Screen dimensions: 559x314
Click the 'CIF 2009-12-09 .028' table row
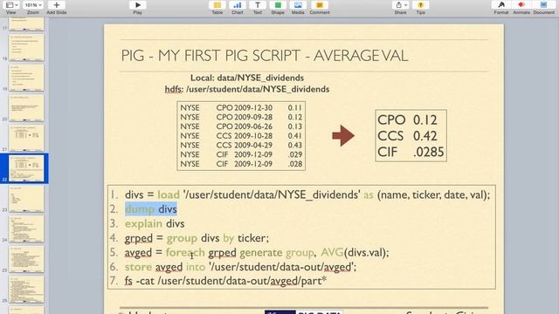coord(241,164)
